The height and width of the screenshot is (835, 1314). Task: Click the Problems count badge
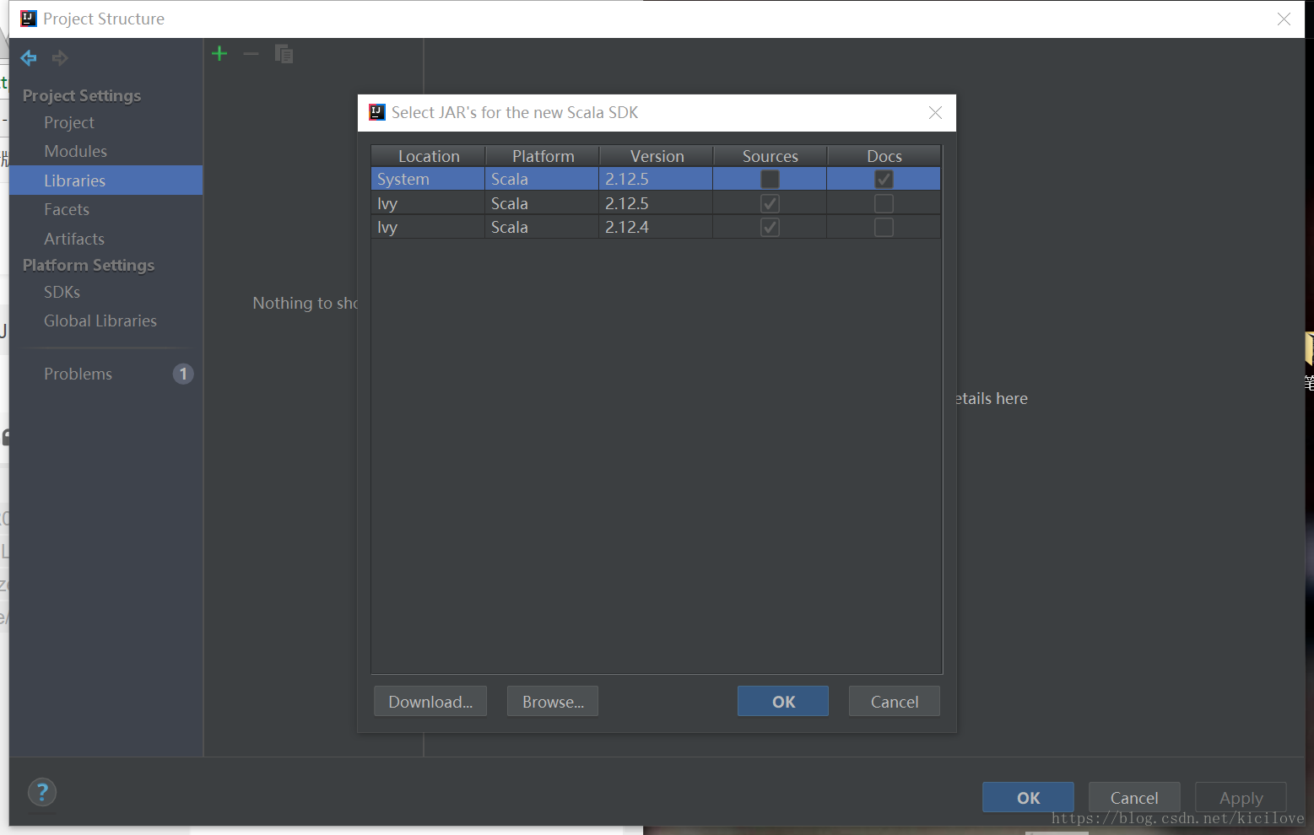(x=183, y=374)
